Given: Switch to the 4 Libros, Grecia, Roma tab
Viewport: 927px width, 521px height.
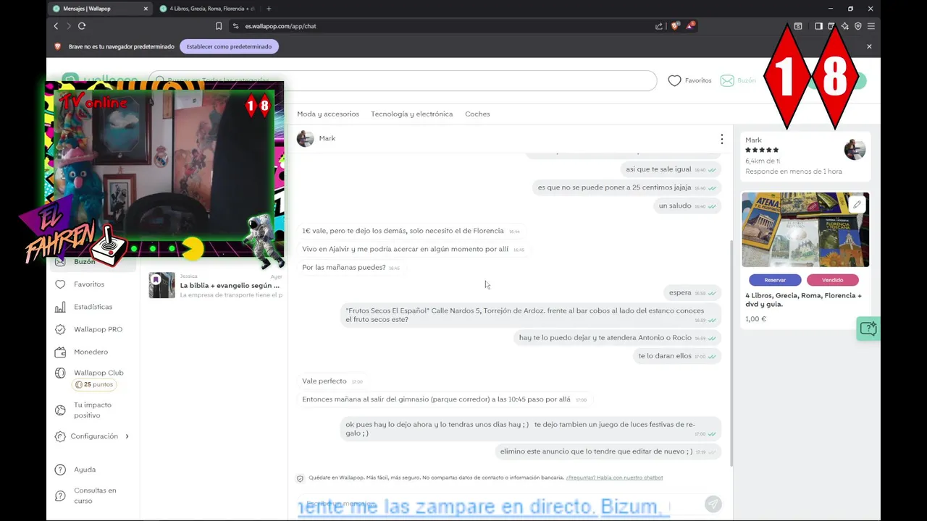Looking at the screenshot, I should (x=206, y=9).
